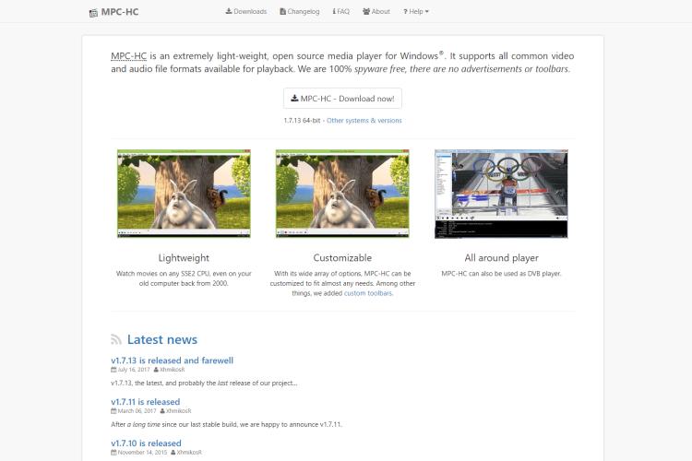This screenshot has width=692, height=461.
Task: Open the Downloads menu item
Action: (246, 11)
